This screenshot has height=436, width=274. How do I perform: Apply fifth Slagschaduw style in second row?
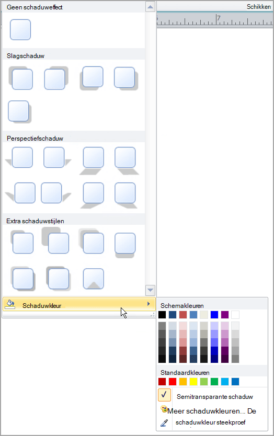(x=19, y=112)
